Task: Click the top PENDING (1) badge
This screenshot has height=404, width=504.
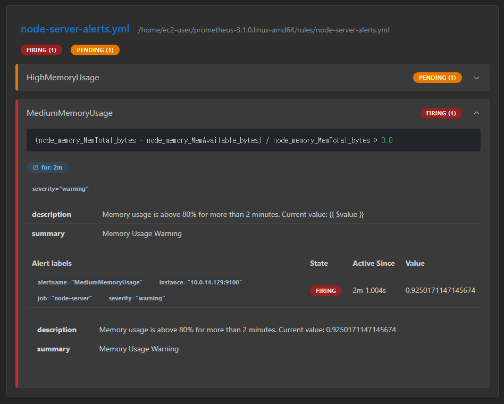Action: coord(95,50)
